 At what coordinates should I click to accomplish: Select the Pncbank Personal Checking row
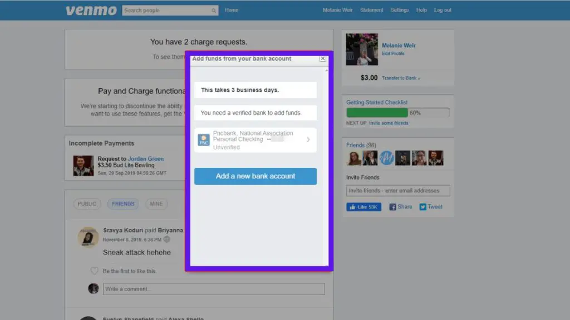coord(255,140)
